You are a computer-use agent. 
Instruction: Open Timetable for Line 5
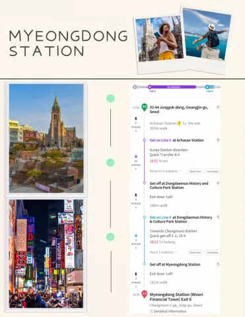pyautogui.click(x=213, y=171)
